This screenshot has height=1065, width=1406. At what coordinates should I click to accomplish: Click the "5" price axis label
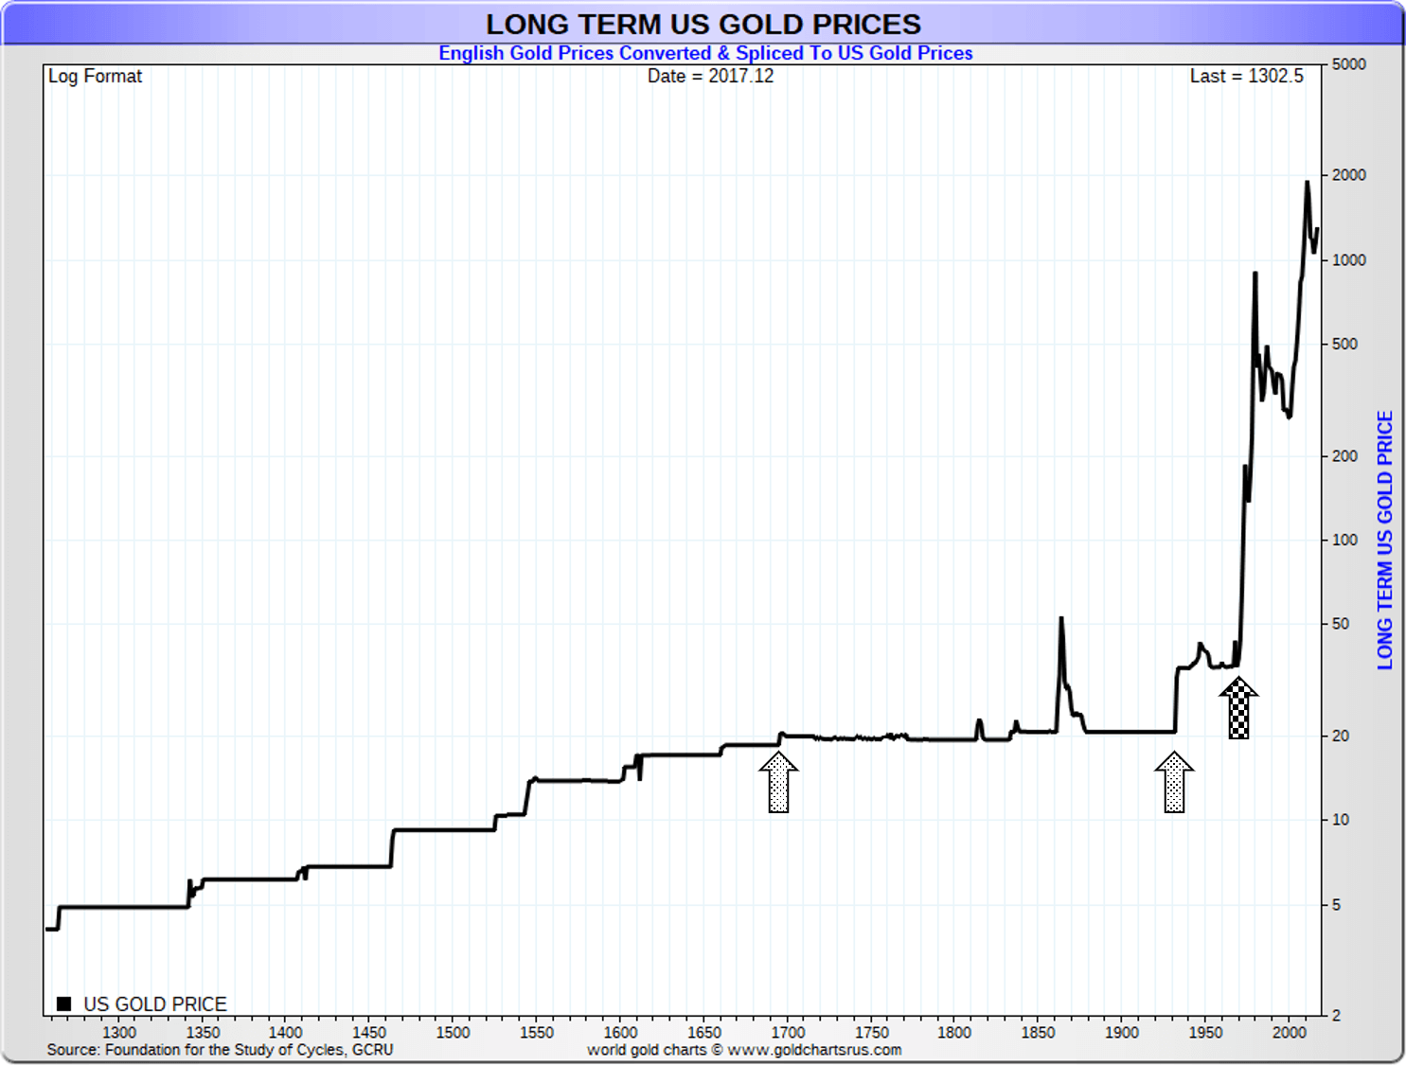pos(1336,905)
